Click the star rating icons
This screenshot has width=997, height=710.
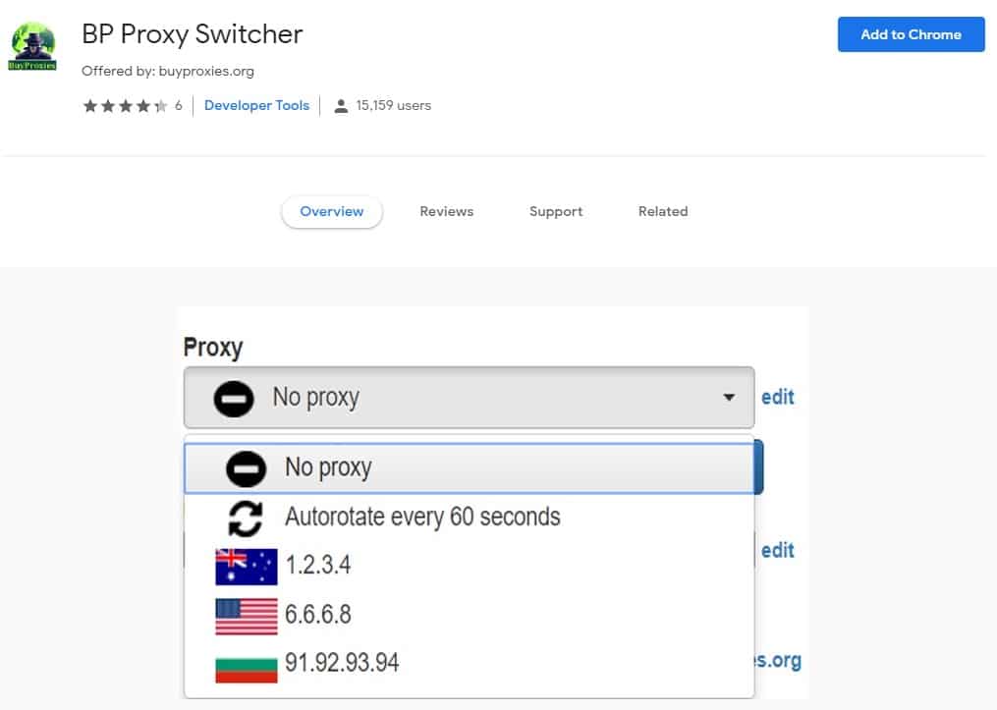pos(126,105)
